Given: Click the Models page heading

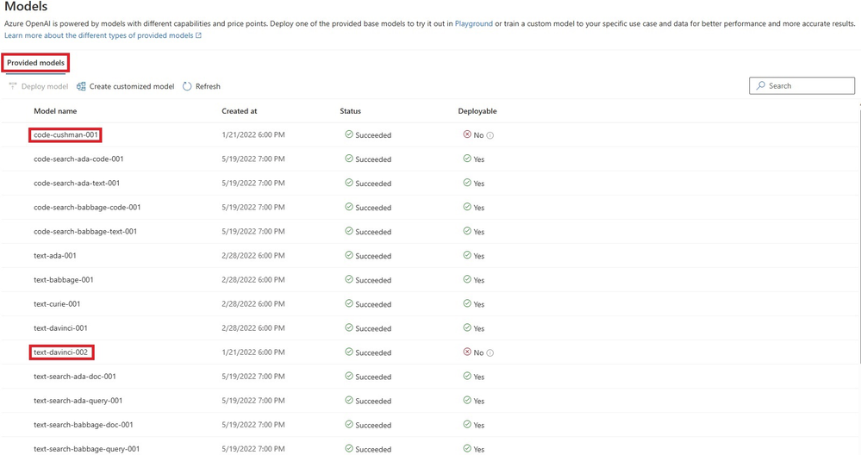Looking at the screenshot, I should point(26,7).
